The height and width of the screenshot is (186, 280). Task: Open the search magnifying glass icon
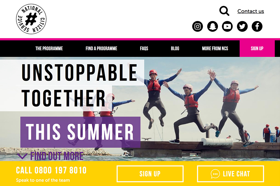(224, 11)
